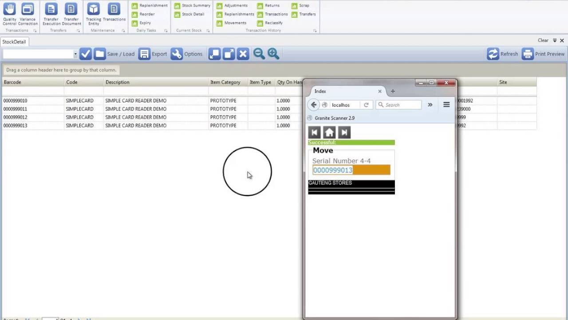Go back in the browser
The width and height of the screenshot is (568, 320).
(314, 105)
